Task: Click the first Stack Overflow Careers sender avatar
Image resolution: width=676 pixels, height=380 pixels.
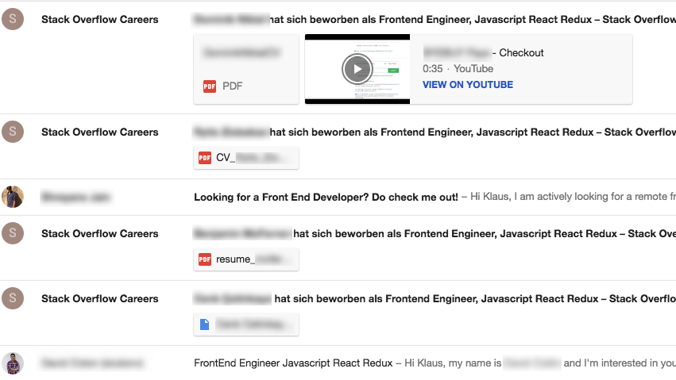Action: pos(13,19)
